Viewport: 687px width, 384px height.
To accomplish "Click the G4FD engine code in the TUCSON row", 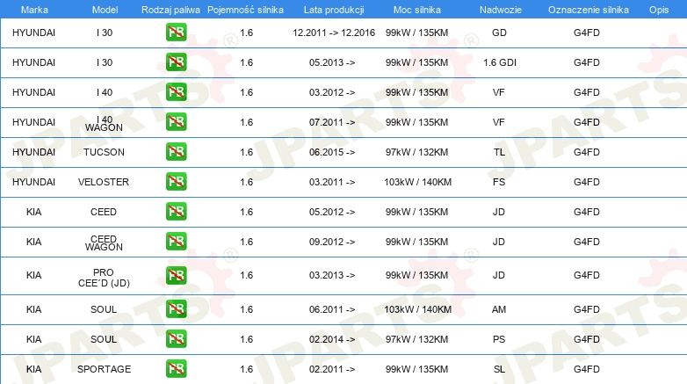I will (x=587, y=152).
